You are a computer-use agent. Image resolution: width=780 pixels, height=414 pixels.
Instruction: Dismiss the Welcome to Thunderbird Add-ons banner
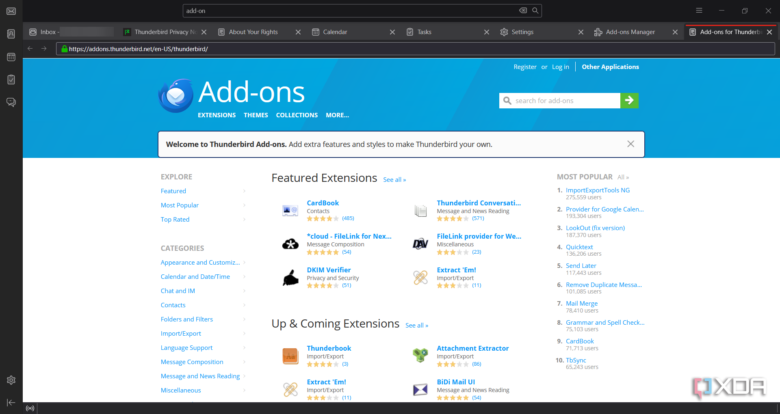tap(630, 144)
